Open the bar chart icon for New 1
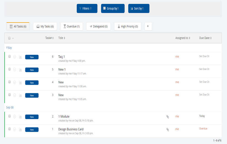Image resolution: width=227 pixels, height=144 pixels. pos(20,70)
